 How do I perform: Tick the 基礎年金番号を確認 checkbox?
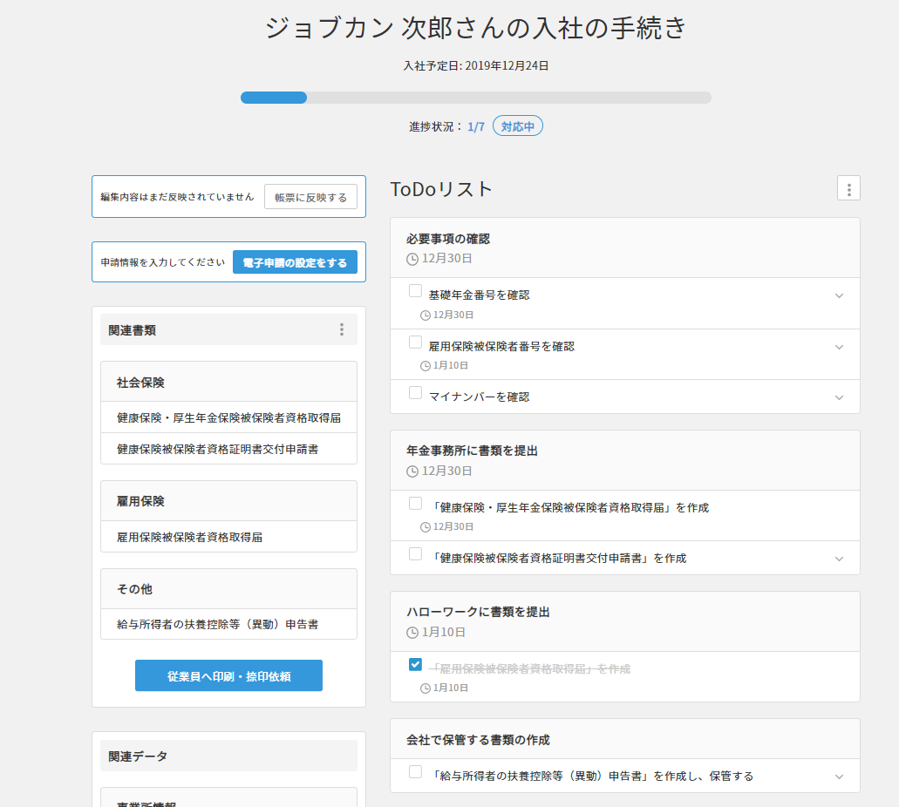[415, 291]
